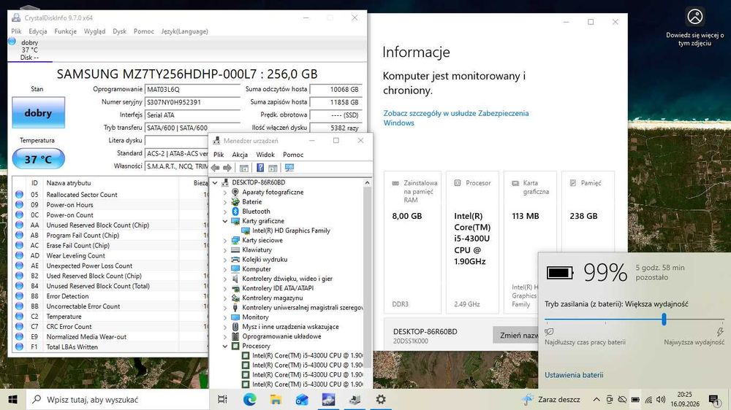Click the action pane toolbar icon in Device Manager
Viewport: 731px width, 410px height.
pyautogui.click(x=273, y=168)
